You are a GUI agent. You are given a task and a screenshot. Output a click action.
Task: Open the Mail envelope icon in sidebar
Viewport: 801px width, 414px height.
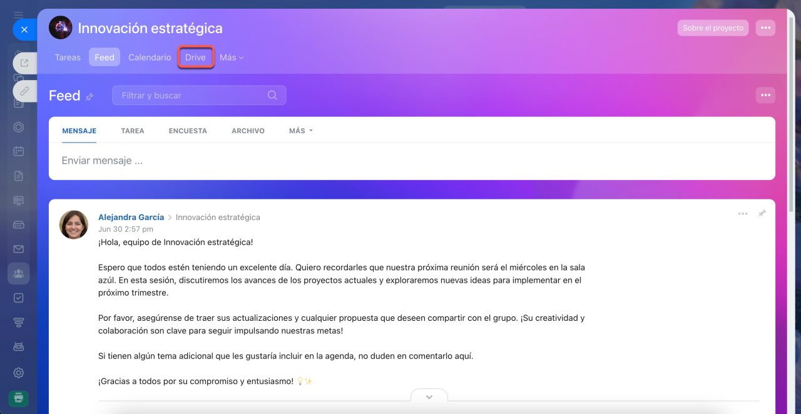[19, 249]
